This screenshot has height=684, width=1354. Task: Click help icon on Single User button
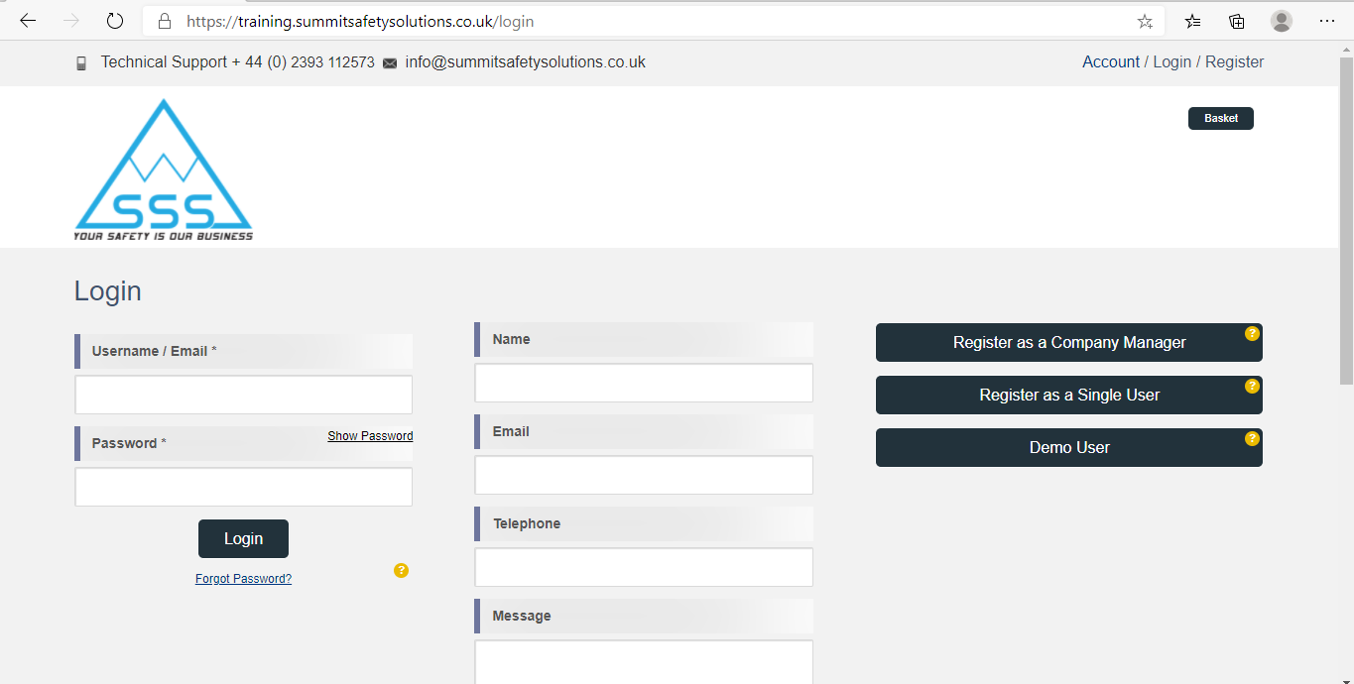pyautogui.click(x=1252, y=386)
